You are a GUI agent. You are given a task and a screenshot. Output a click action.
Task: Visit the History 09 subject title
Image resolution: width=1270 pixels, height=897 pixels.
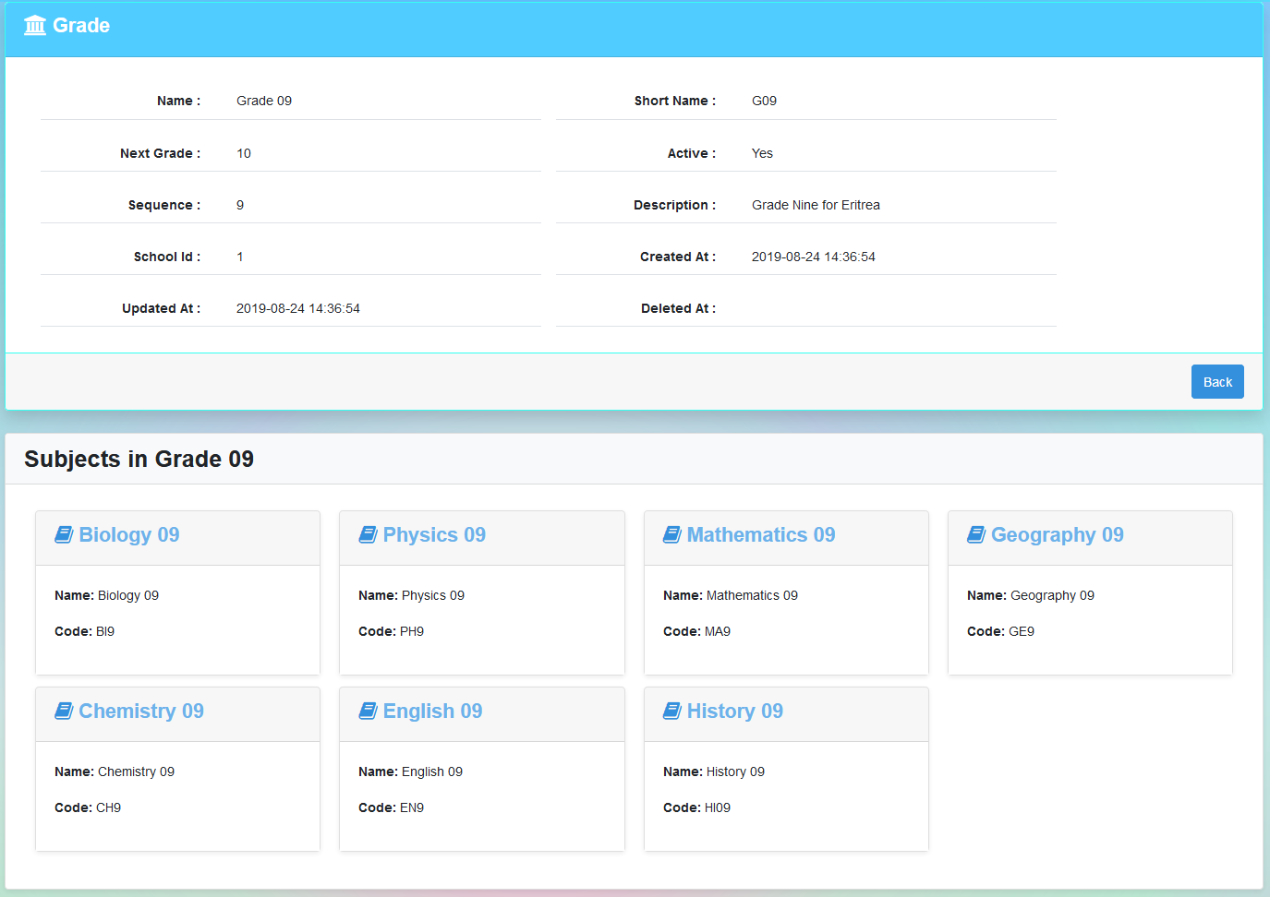tap(734, 712)
